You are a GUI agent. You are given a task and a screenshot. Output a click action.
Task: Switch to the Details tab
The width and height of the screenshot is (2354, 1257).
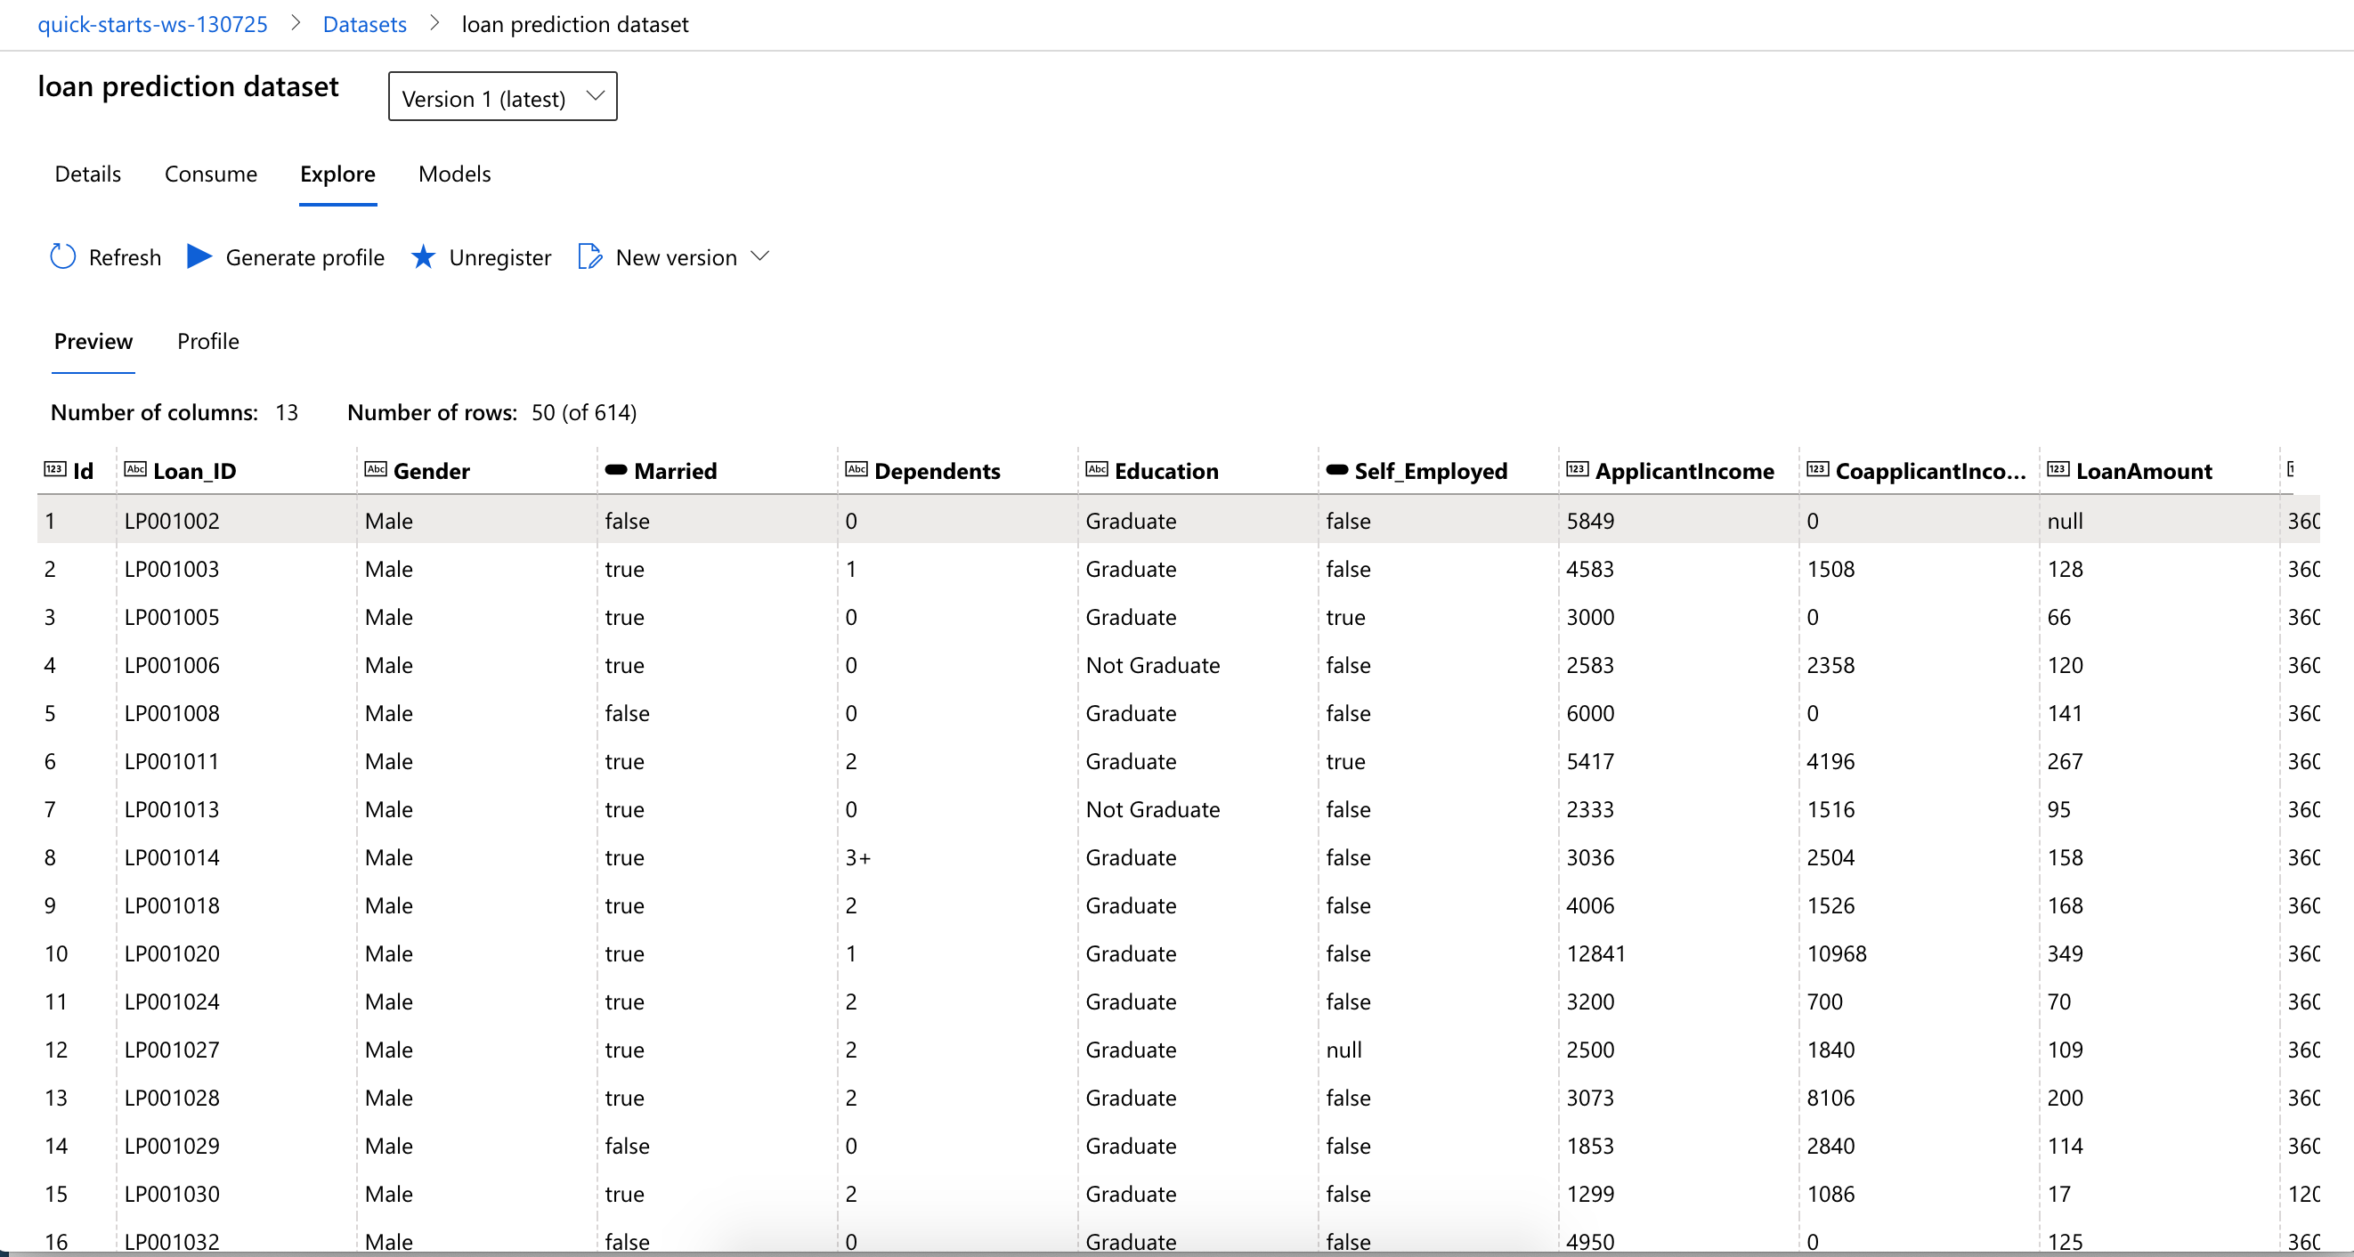tap(88, 174)
